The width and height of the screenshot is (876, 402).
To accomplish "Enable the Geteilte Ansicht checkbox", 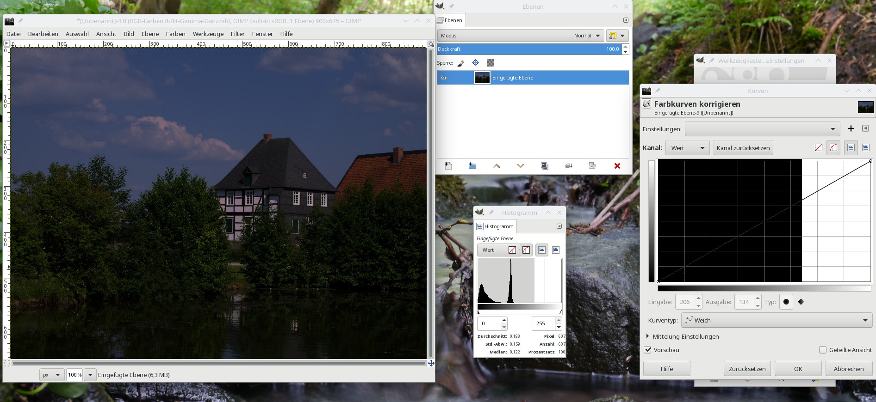I will pyautogui.click(x=822, y=350).
